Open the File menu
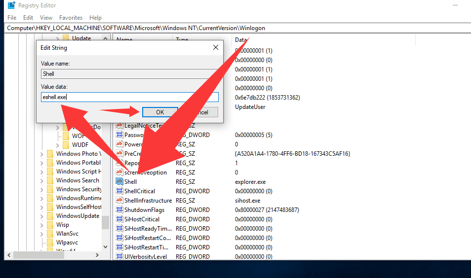Screen dimensions: 471x278 point(12,18)
